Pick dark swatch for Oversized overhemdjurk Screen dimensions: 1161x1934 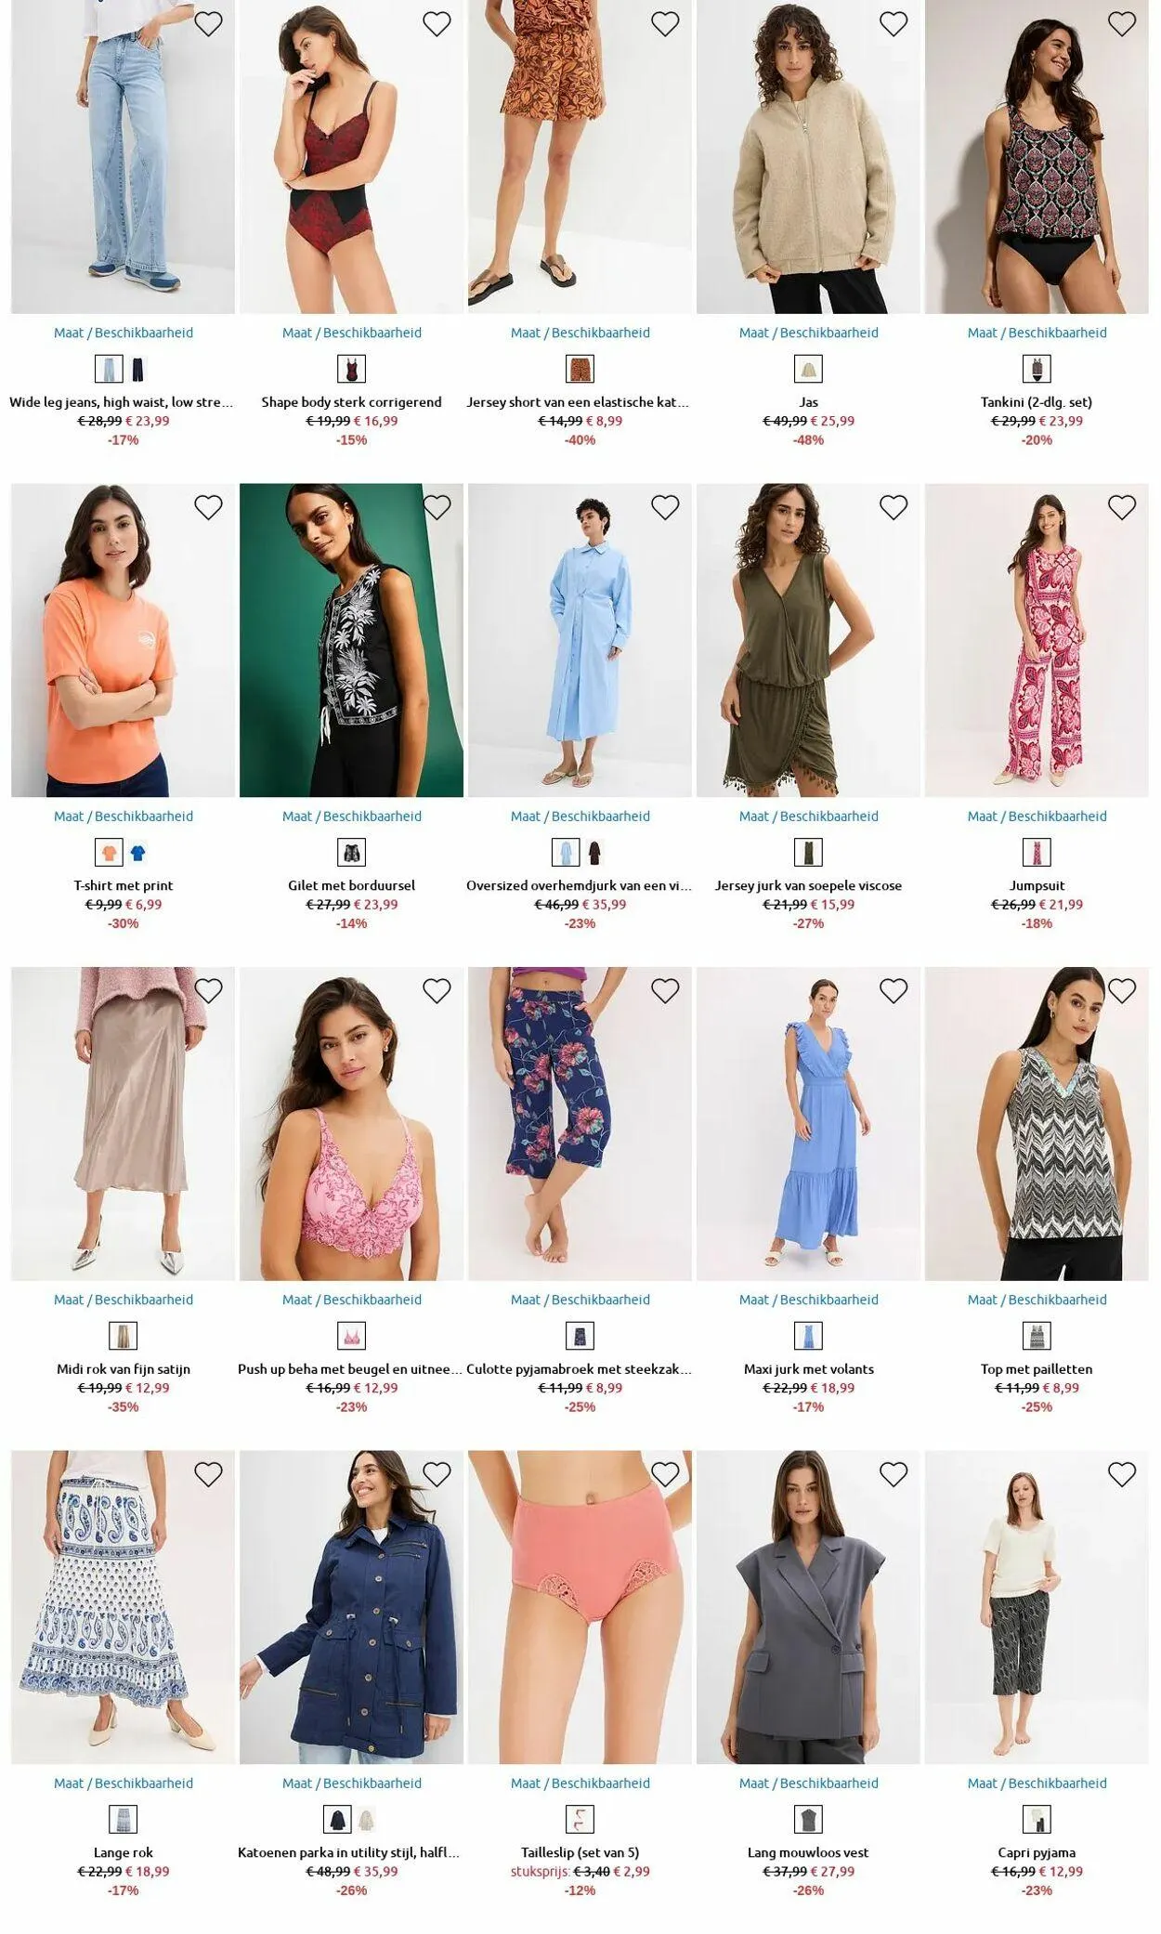[594, 853]
